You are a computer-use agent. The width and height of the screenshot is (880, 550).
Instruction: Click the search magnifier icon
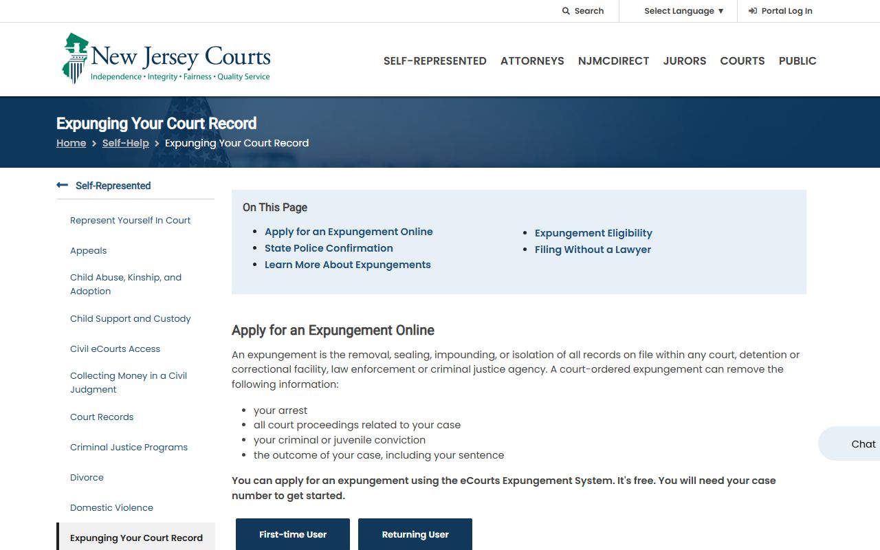pos(566,11)
